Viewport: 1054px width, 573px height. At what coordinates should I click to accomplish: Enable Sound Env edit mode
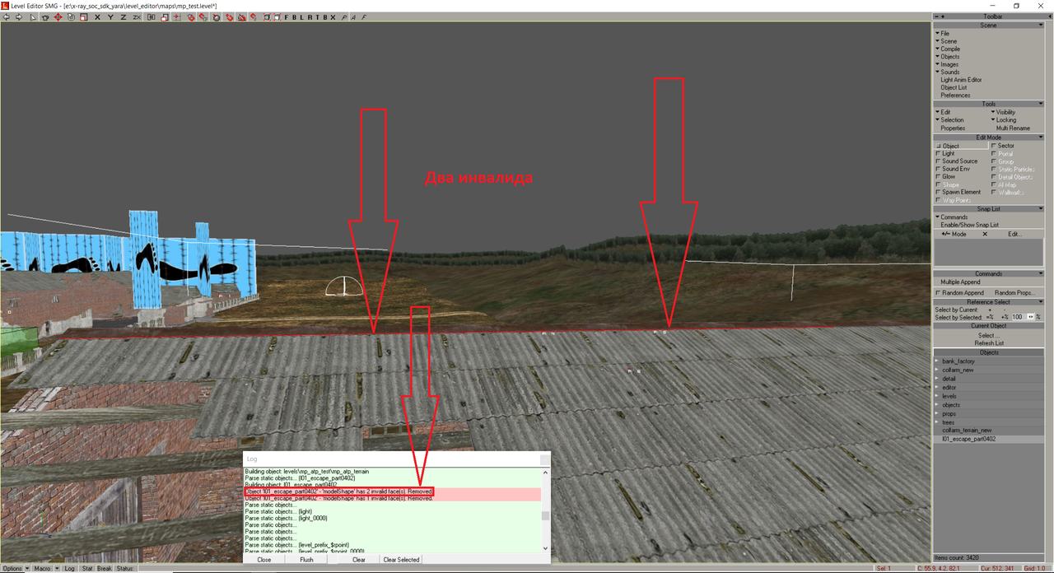[x=939, y=169]
